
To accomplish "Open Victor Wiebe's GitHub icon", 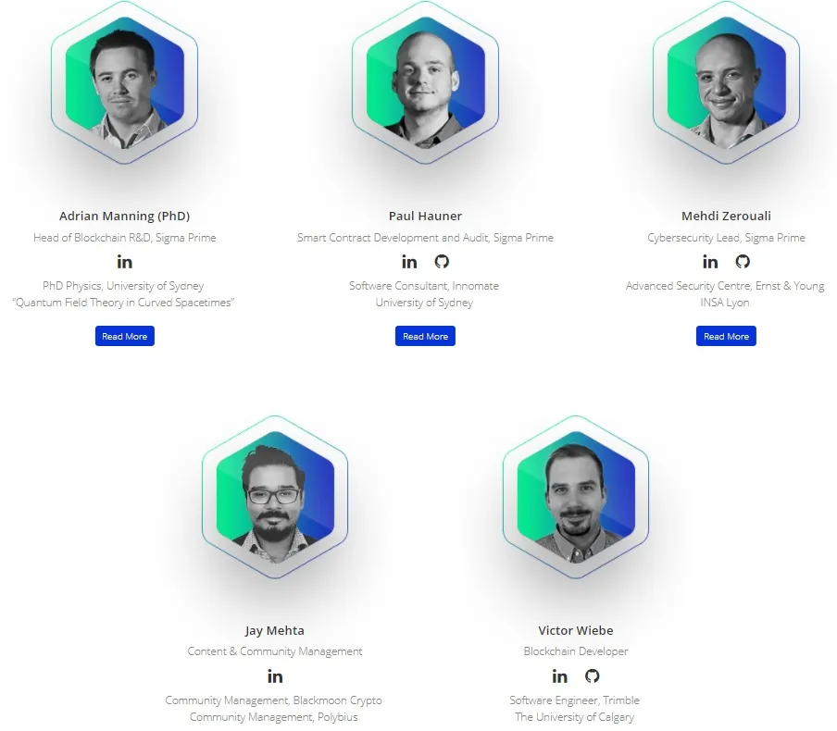I will 592,676.
